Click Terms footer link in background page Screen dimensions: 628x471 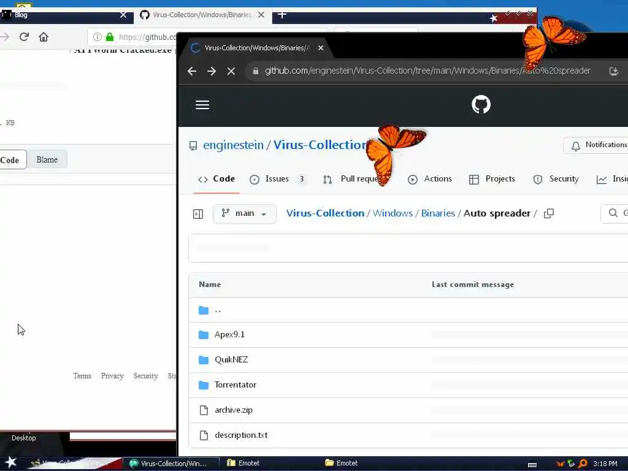[x=82, y=376]
